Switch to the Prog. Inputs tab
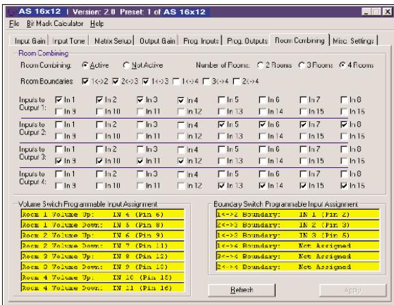 201,41
